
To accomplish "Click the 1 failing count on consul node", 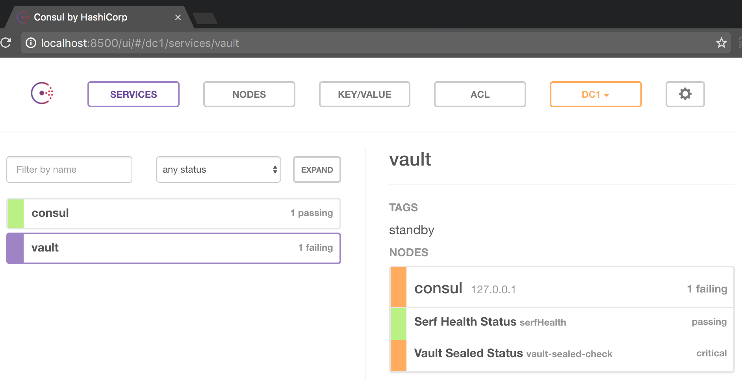I will pos(707,289).
